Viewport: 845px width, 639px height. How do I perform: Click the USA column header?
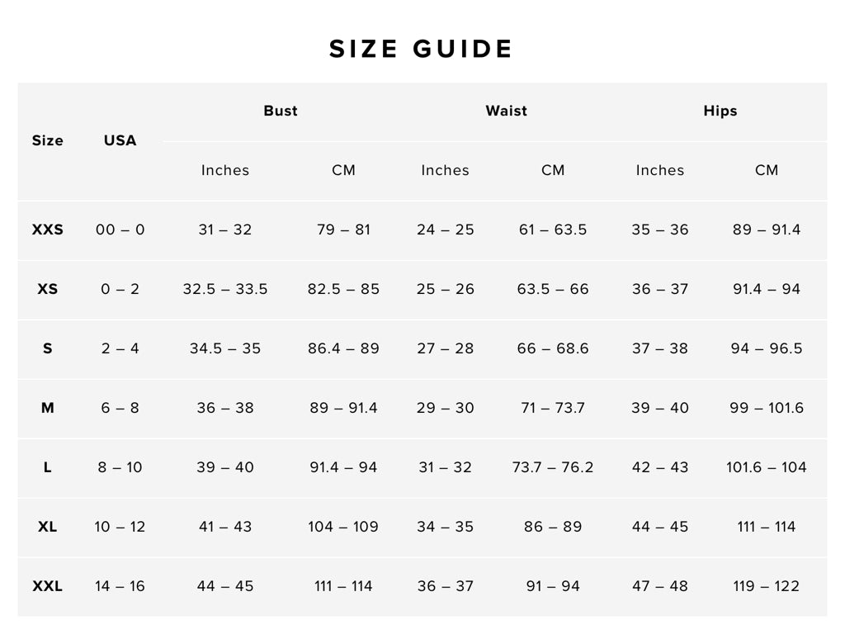120,140
